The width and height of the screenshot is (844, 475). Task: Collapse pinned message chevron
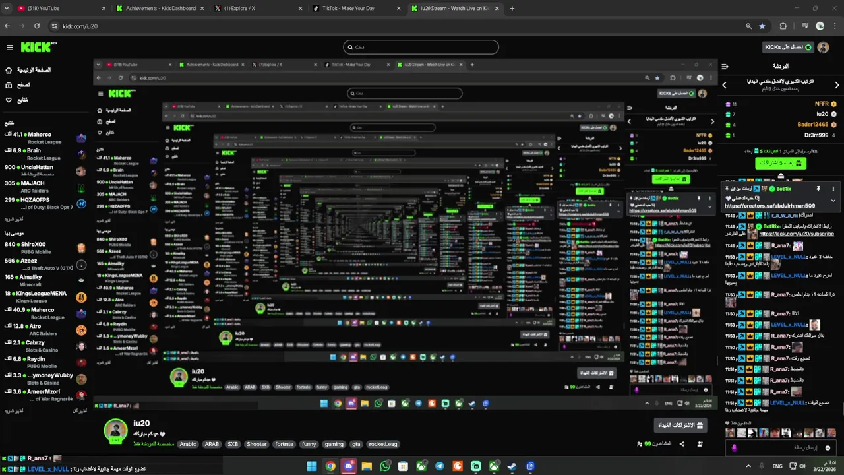click(833, 201)
